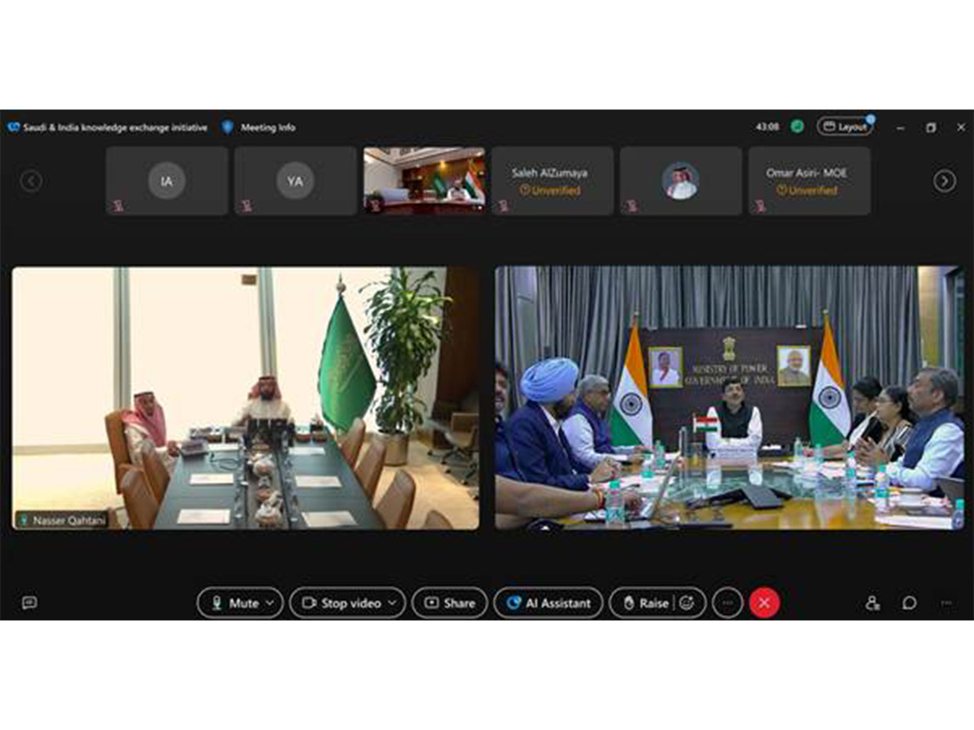
Task: Open the panel options ellipsis bottom right
Action: [x=947, y=603]
